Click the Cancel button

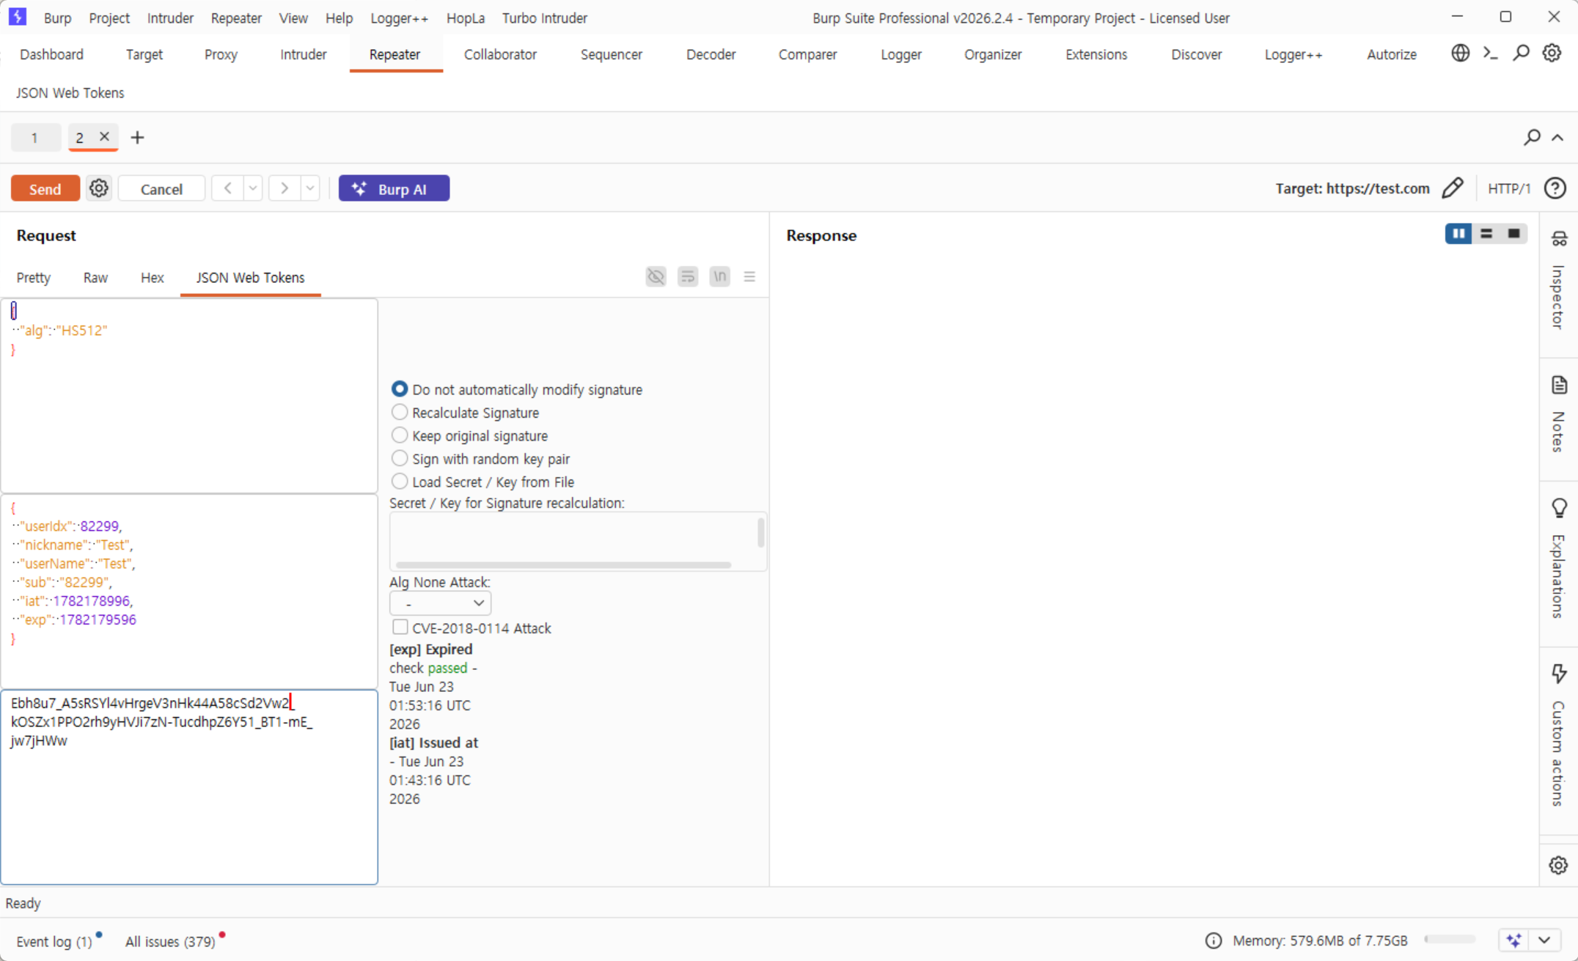(161, 188)
